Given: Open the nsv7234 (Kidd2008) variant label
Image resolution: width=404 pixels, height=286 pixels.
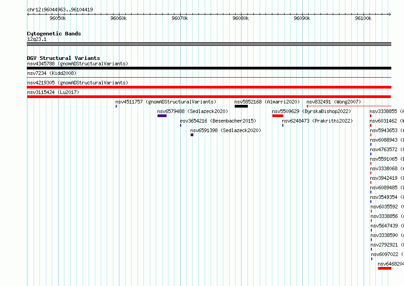Looking at the screenshot, I should click(52, 73).
